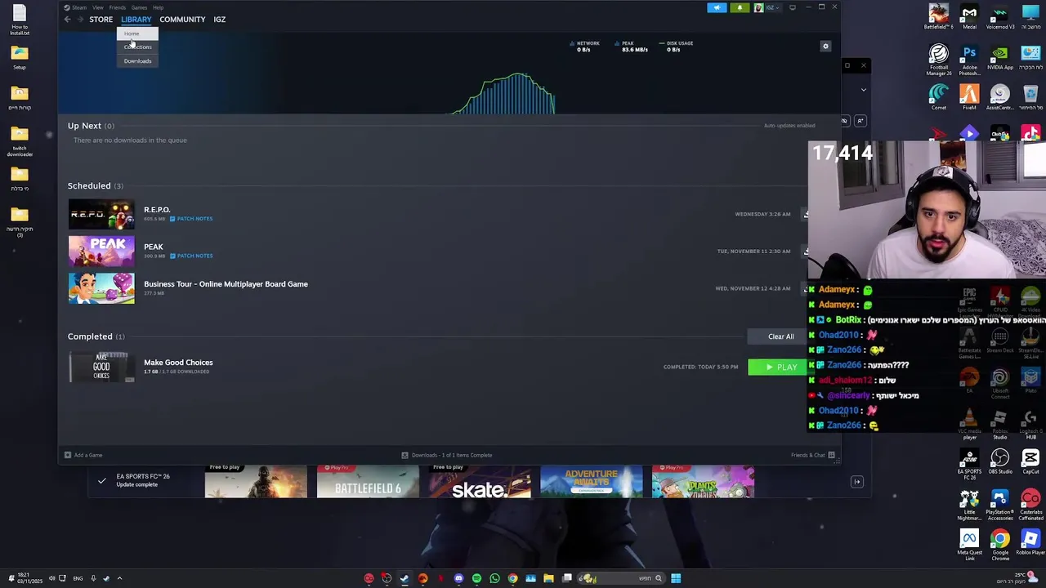Screen dimensions: 1046x588
Task: Open the Help menu
Action: [158, 7]
